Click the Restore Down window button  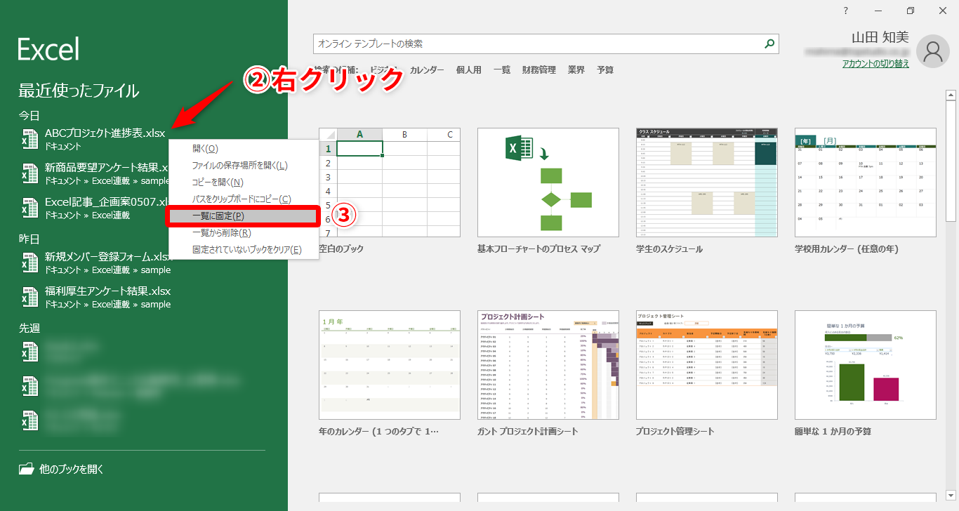coord(911,11)
